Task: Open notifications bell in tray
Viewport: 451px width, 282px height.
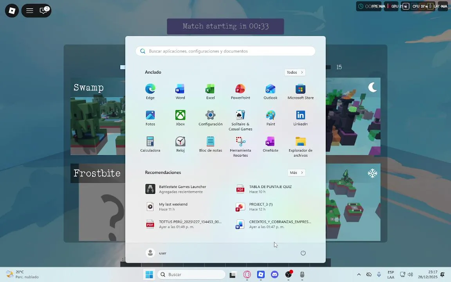Action: [442, 275]
